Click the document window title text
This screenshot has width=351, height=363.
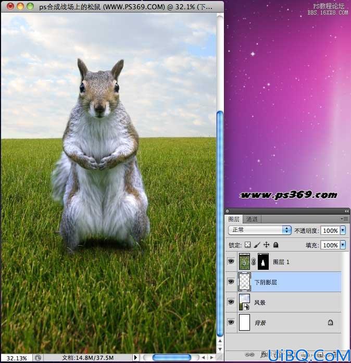click(x=126, y=7)
